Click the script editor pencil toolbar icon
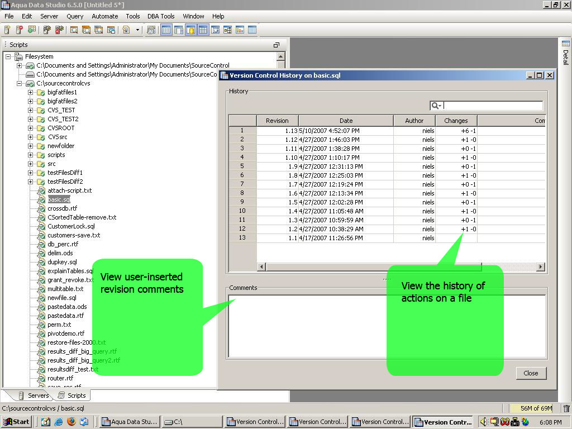The image size is (572, 429). coord(126,30)
